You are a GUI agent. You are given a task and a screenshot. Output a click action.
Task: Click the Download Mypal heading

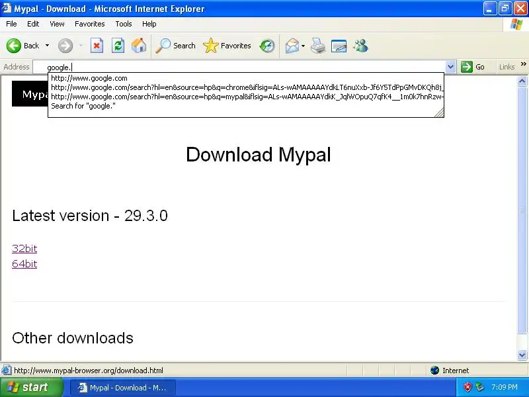(259, 155)
